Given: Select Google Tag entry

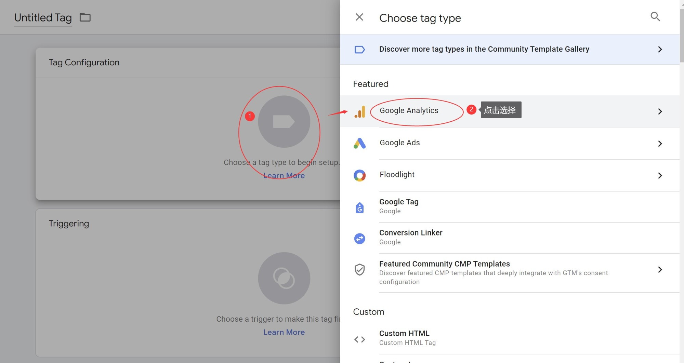Looking at the screenshot, I should point(510,207).
